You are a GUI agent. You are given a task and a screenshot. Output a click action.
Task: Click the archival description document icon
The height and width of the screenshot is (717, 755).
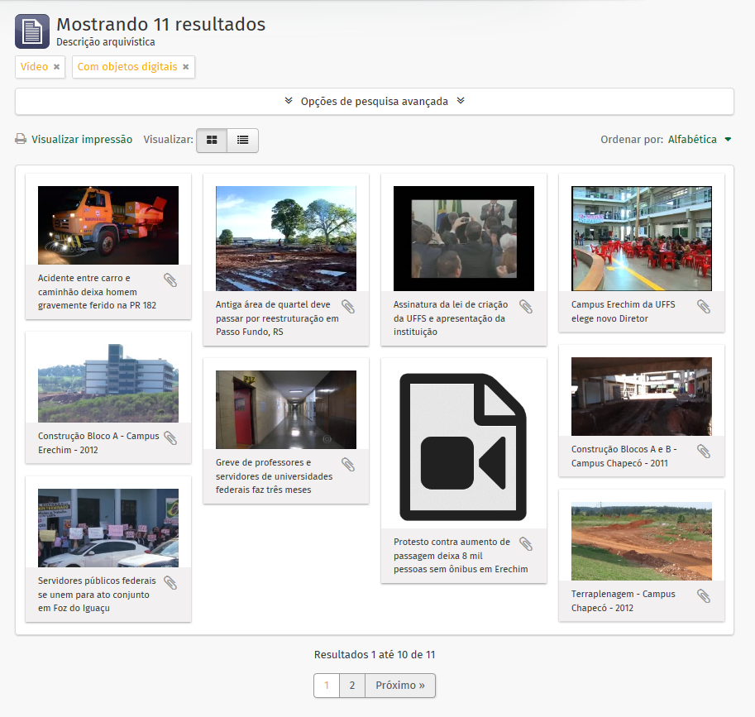(32, 31)
